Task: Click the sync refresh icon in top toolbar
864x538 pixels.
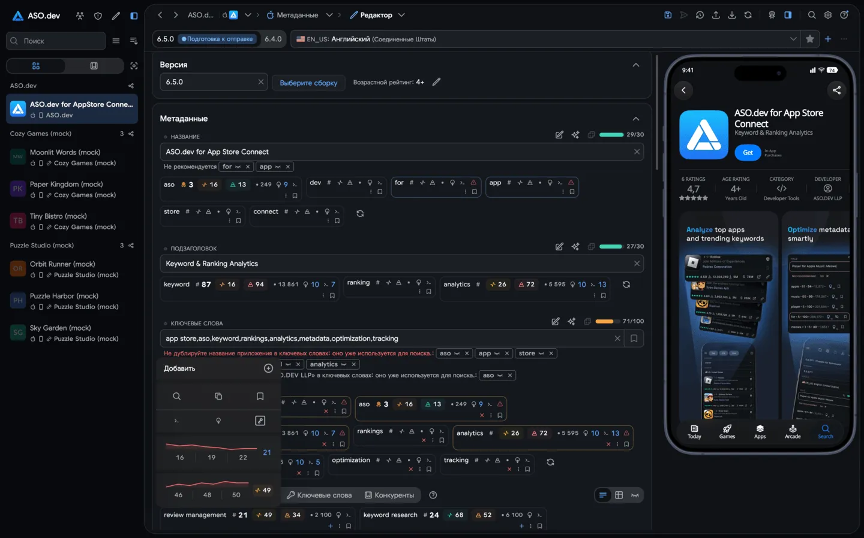Action: tap(748, 15)
